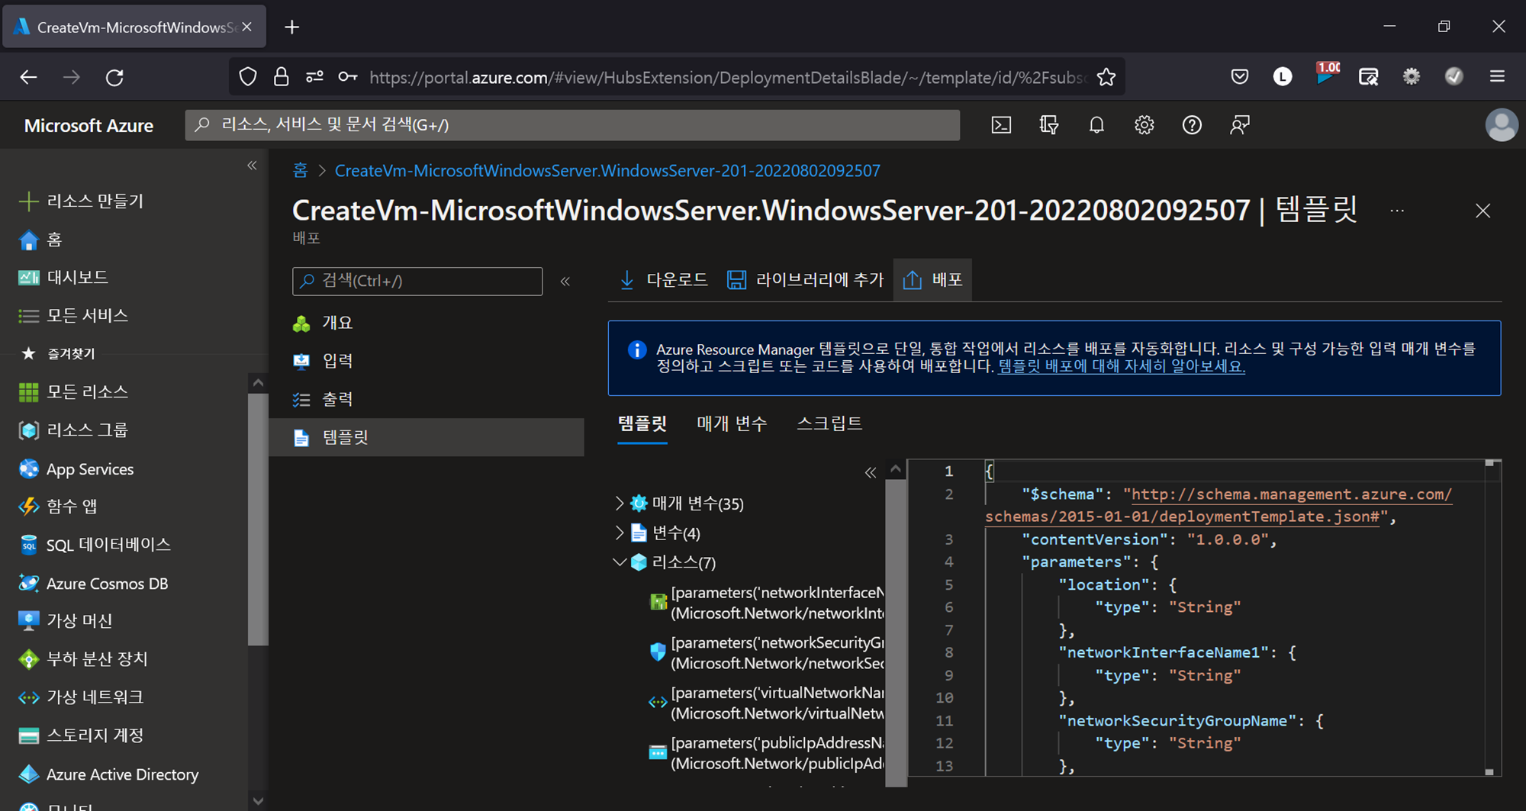
Task: Open Azure Cloud Shell icon
Action: (1001, 125)
